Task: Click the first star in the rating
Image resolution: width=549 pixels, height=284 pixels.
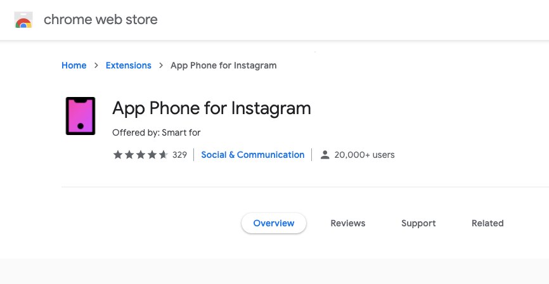Action: (x=117, y=155)
